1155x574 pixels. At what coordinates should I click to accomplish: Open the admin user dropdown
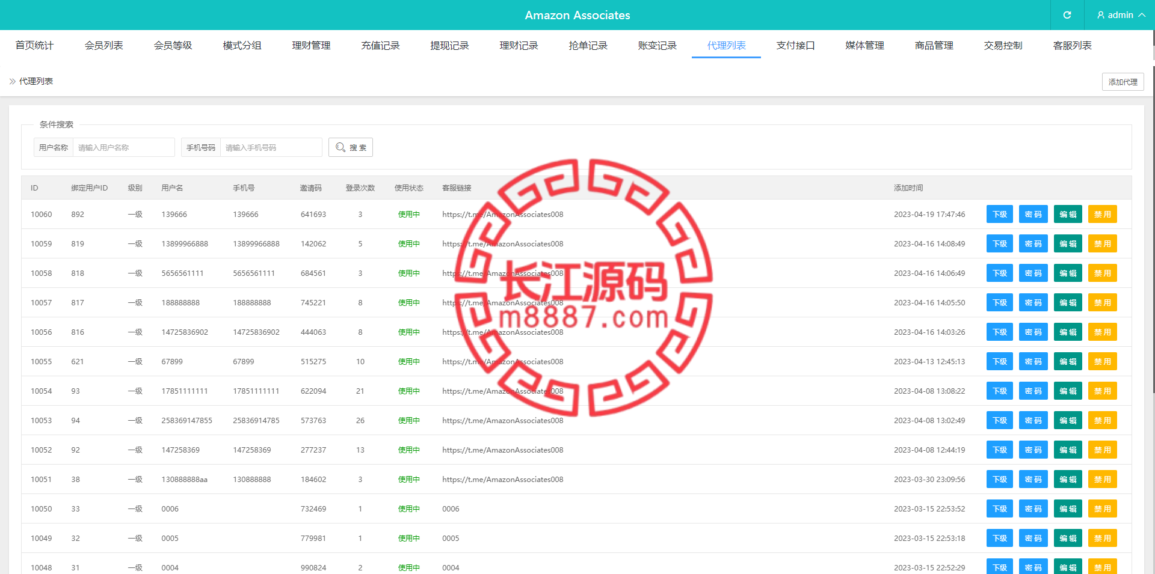coord(1121,15)
